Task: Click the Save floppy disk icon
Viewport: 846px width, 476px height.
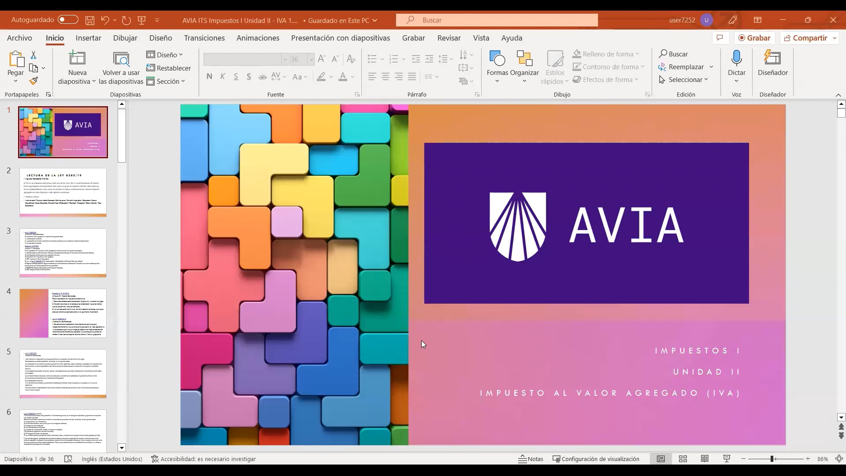Action: (90, 20)
